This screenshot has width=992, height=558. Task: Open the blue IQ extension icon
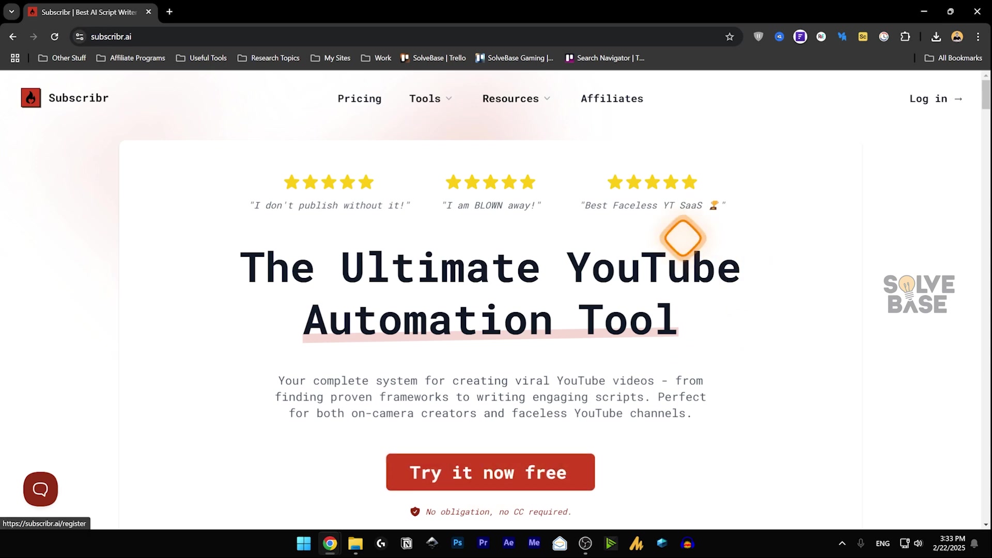779,37
